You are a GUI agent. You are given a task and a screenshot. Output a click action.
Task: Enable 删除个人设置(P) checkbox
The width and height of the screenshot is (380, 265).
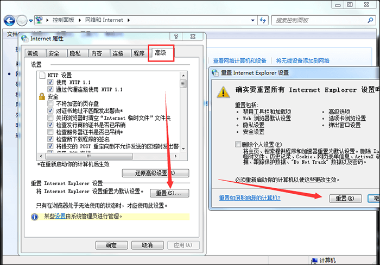point(238,144)
